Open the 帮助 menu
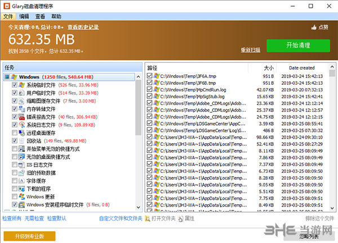This screenshot has width=338, height=243. coord(56,16)
